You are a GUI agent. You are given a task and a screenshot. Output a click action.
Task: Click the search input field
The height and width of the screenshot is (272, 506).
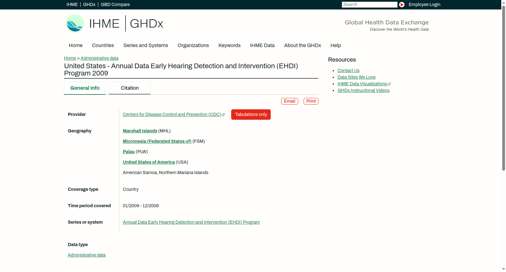[369, 4]
